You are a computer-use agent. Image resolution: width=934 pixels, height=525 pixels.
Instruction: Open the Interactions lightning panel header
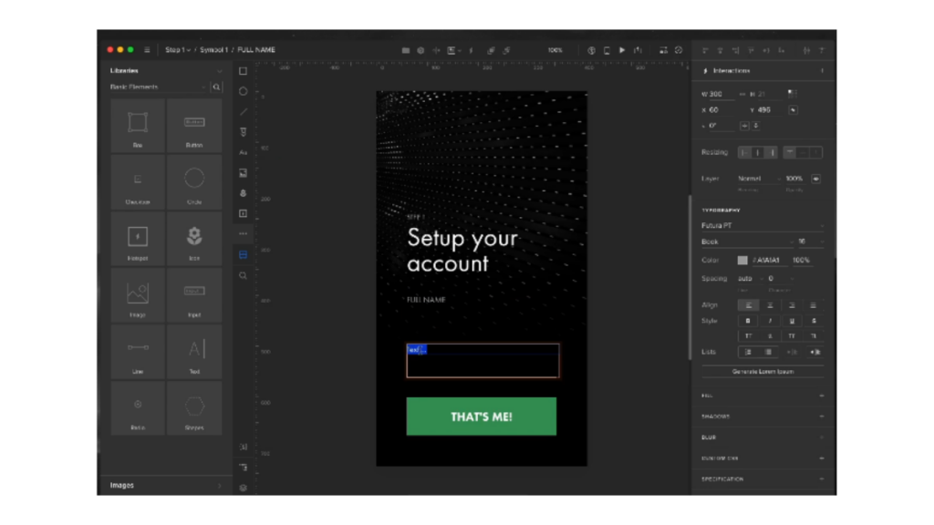click(763, 70)
